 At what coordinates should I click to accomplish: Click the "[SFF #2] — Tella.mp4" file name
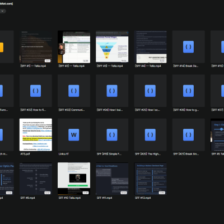coord(72,66)
